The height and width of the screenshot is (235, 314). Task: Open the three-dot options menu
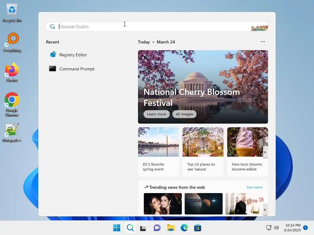click(263, 42)
